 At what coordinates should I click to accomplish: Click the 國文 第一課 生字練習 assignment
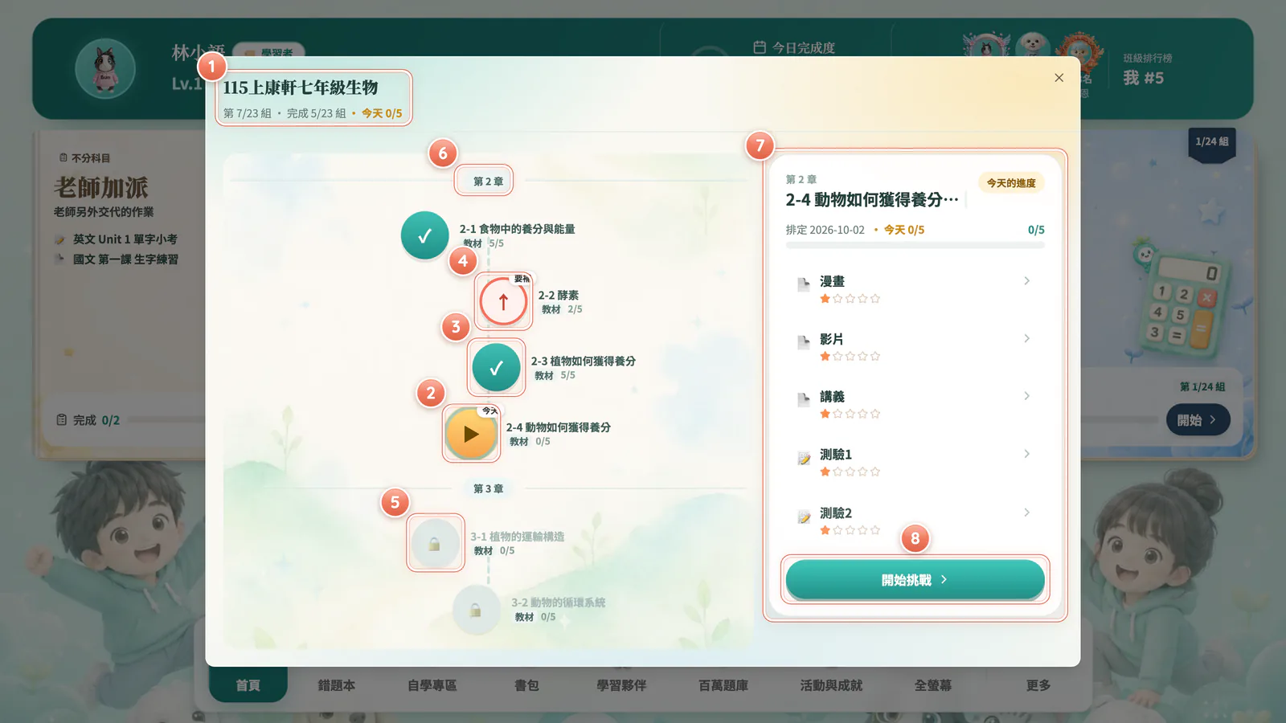pos(125,259)
